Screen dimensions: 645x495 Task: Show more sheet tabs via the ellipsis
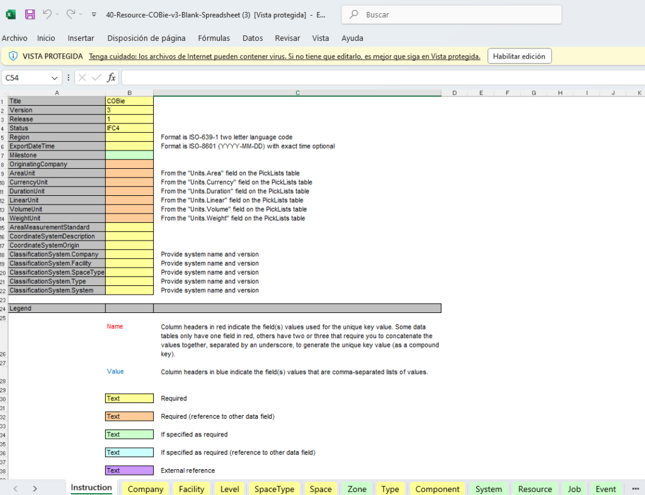click(635, 489)
